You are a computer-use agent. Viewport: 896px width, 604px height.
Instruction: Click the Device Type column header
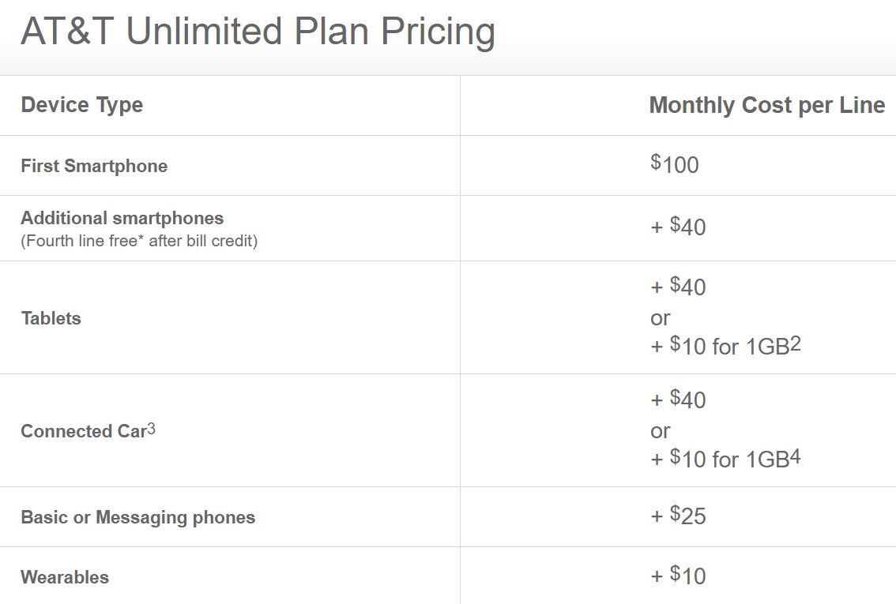click(x=81, y=105)
